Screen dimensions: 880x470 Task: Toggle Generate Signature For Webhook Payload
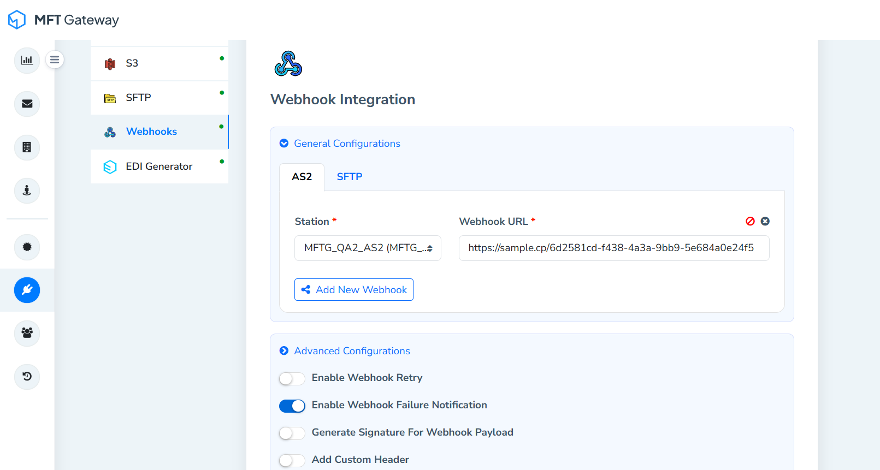click(x=292, y=433)
